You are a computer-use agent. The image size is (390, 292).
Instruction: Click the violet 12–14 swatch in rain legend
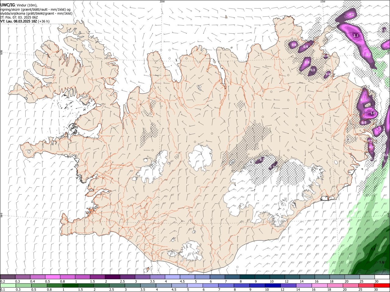tap(288, 286)
